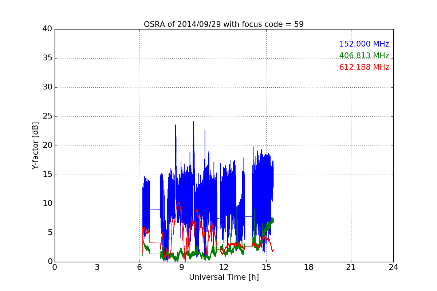Viewport: 437px width, 291px height.
Task: Click the y-axis tick label 20
Action: pyautogui.click(x=47, y=145)
